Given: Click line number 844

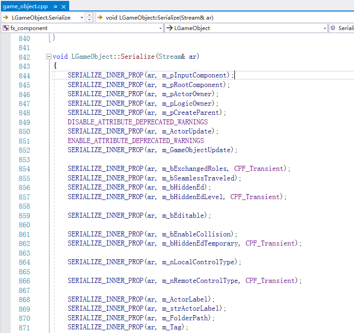Looking at the screenshot, I should 25,76.
